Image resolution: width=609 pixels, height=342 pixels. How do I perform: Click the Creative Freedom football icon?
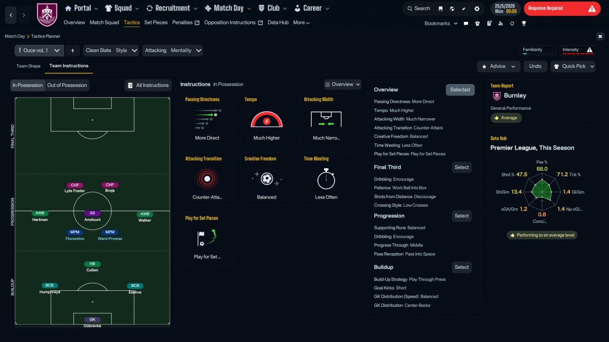tap(266, 179)
